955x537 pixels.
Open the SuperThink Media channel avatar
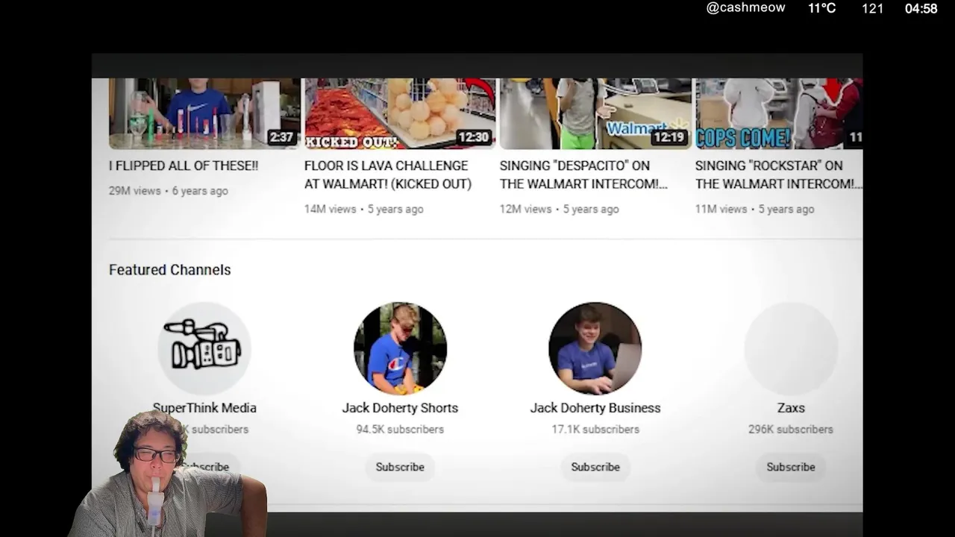tap(204, 348)
